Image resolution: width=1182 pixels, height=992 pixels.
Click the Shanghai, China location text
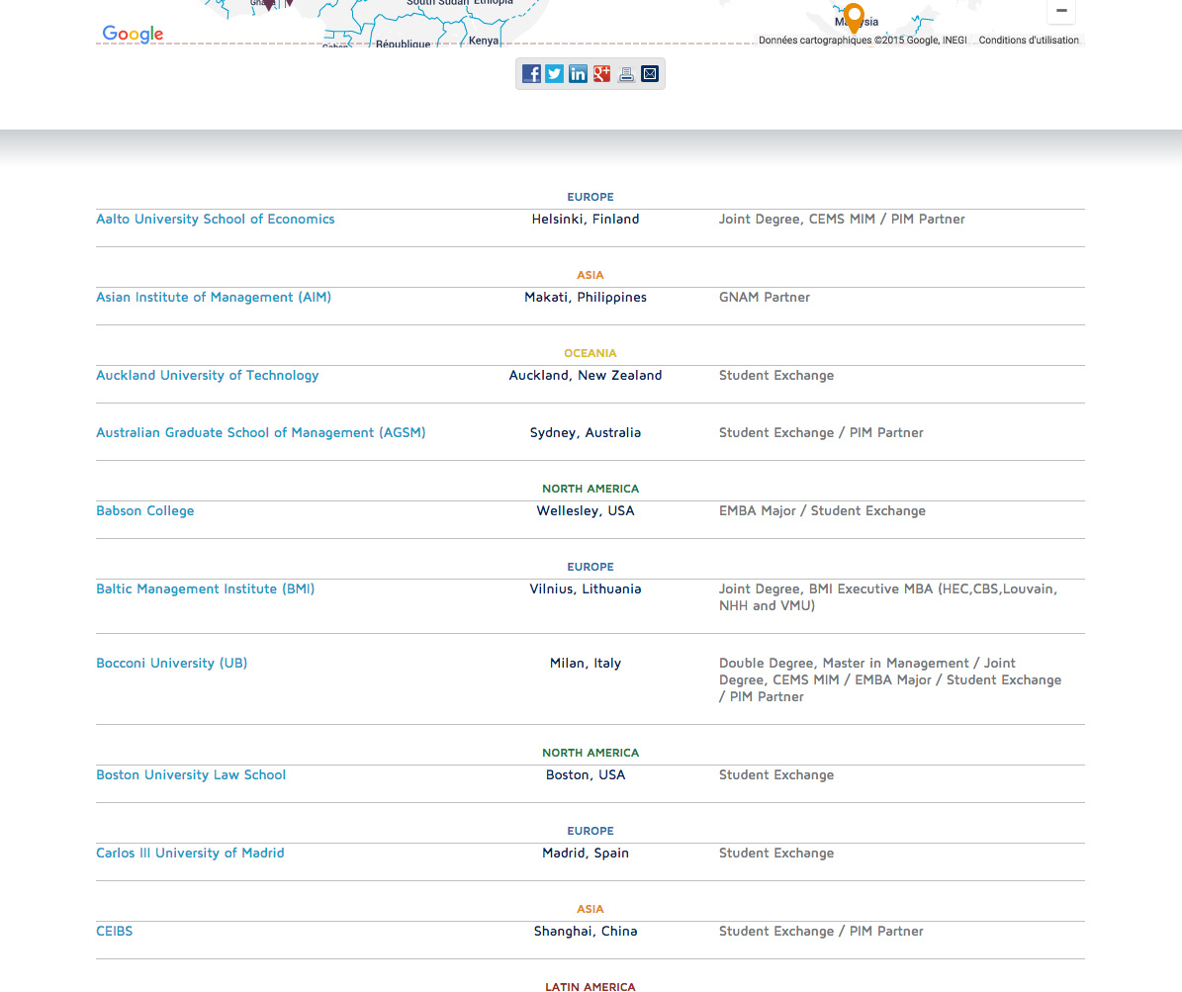(586, 931)
